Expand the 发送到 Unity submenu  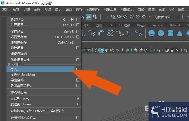(78, 99)
